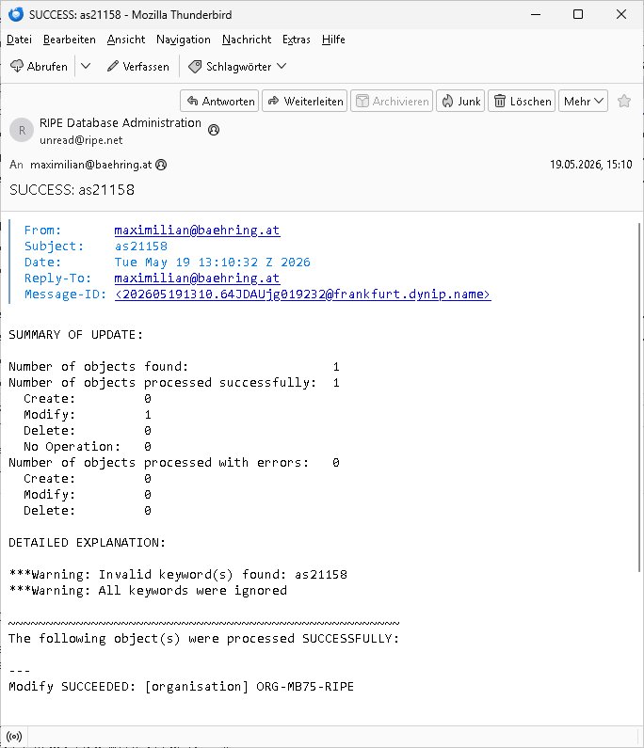Expand the Abrufen dropdown arrow

pyautogui.click(x=86, y=66)
